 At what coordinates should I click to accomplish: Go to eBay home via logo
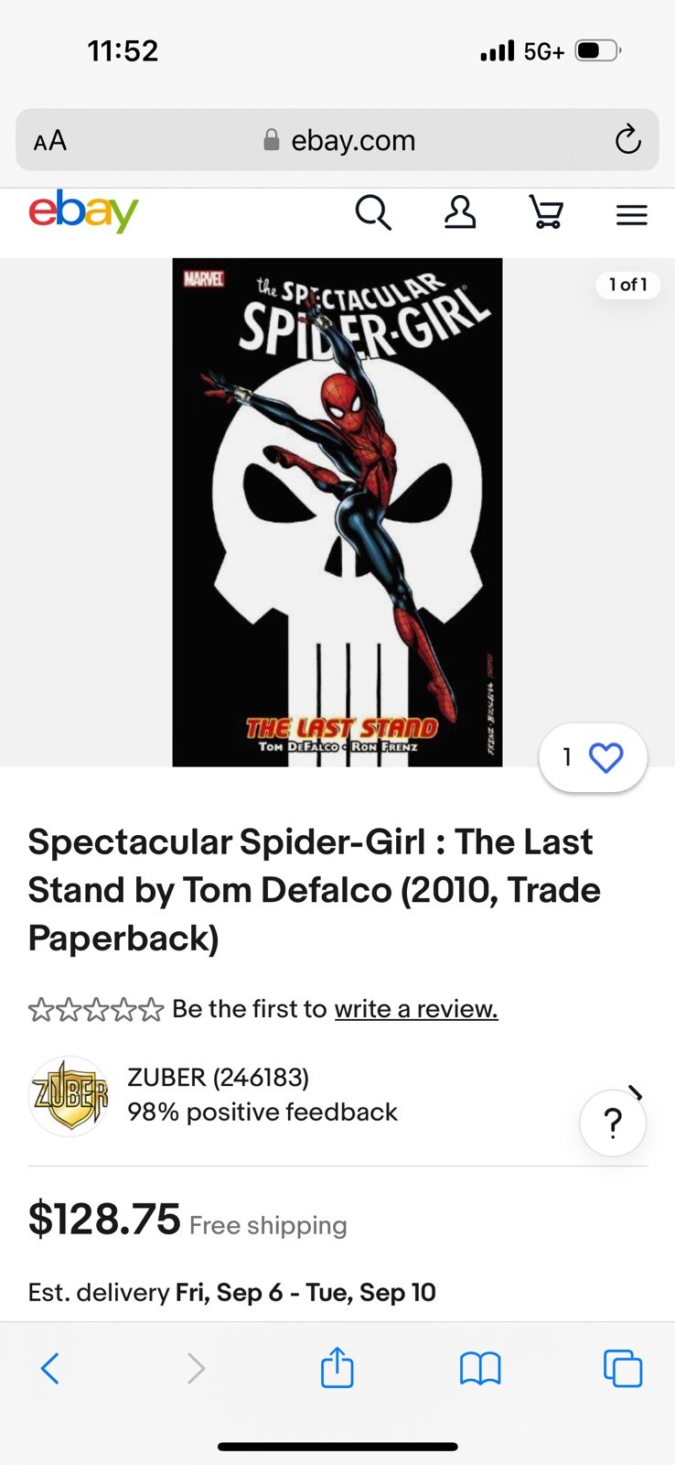coord(83,212)
